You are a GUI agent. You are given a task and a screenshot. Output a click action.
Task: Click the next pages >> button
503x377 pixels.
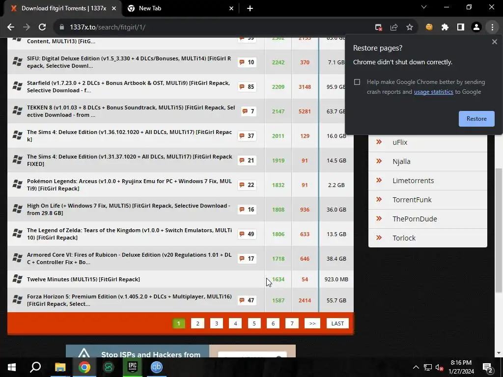pyautogui.click(x=312, y=323)
